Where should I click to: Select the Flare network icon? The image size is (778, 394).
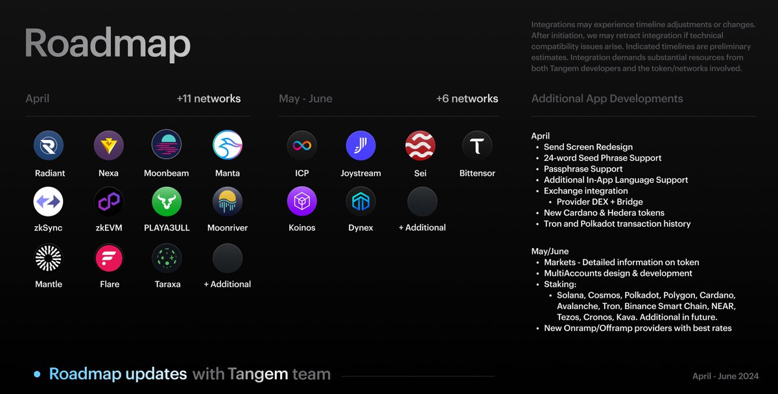(109, 258)
